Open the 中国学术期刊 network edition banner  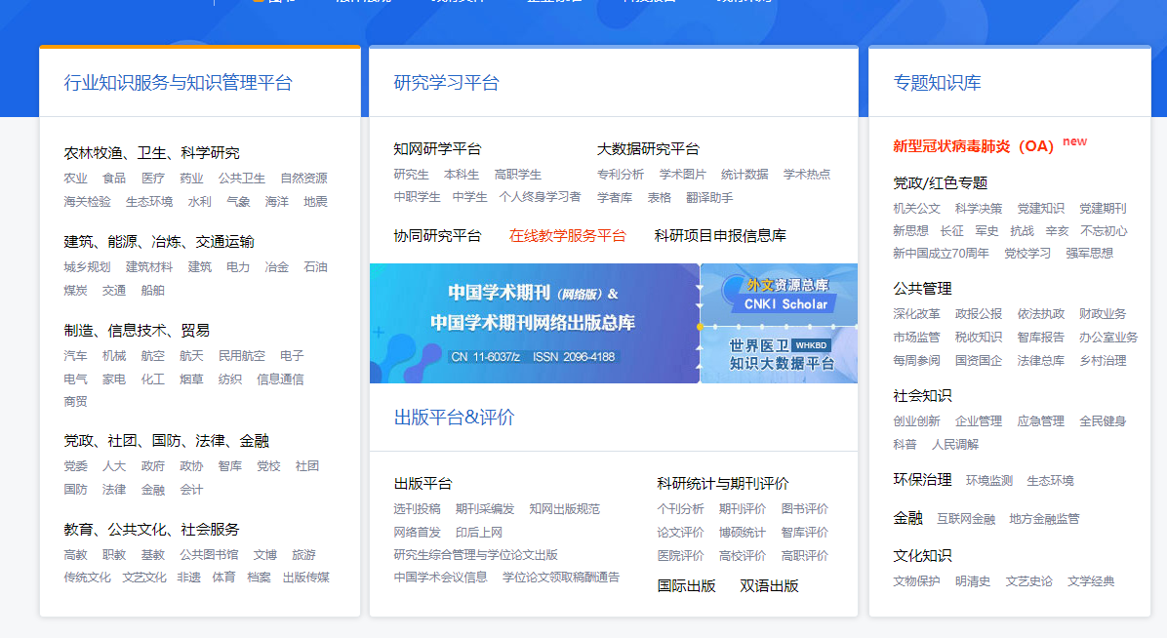[534, 323]
